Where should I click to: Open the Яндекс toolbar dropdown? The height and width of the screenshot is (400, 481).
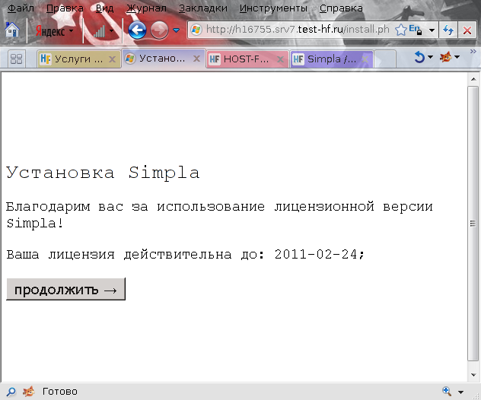(x=72, y=31)
